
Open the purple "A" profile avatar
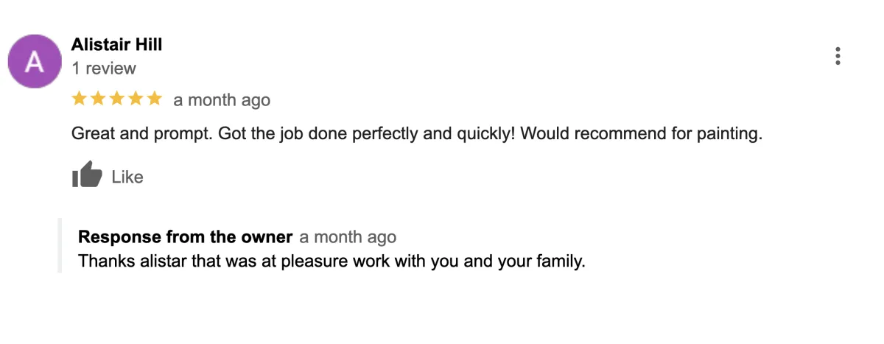coord(35,61)
